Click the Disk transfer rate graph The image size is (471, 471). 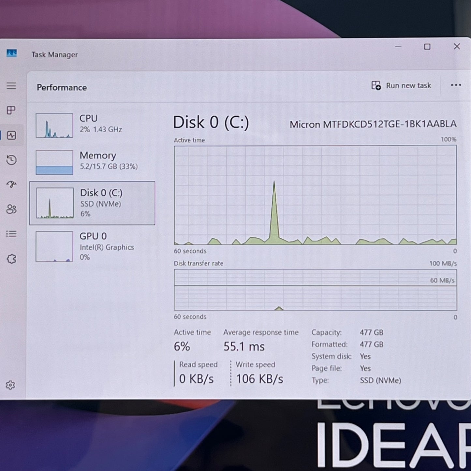click(315, 290)
